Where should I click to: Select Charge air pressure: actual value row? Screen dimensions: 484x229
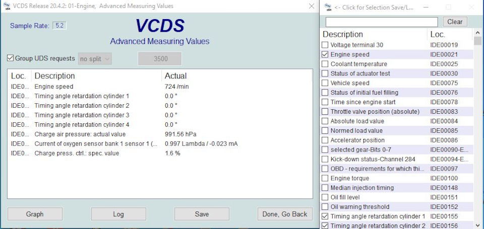click(160, 134)
